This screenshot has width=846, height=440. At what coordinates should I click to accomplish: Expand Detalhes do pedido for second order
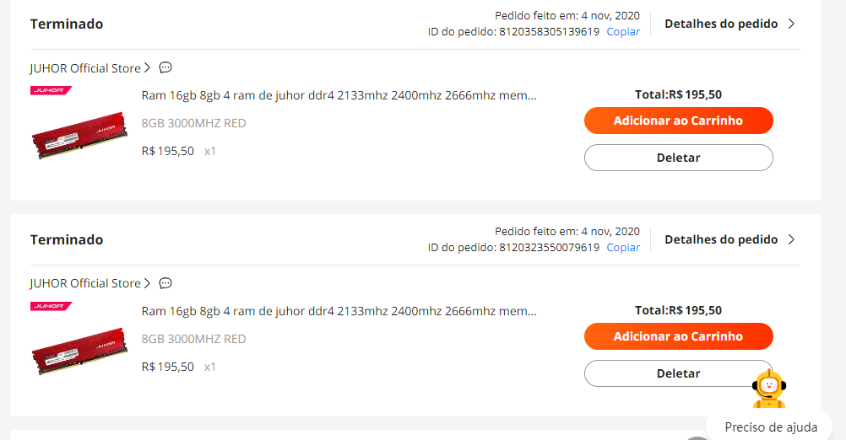pyautogui.click(x=729, y=239)
